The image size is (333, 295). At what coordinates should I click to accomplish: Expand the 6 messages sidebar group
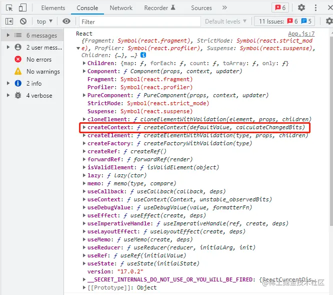[x=8, y=35]
